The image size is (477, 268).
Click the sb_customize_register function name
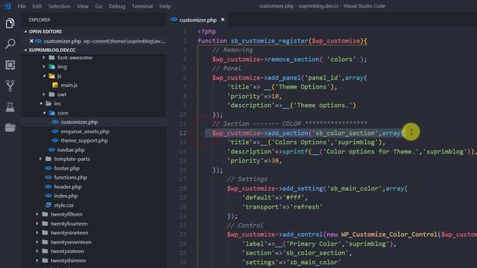pyautogui.click(x=269, y=41)
